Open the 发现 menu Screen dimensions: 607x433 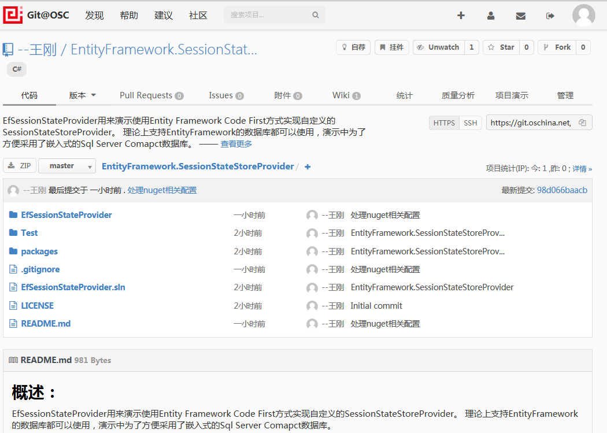[x=94, y=16]
